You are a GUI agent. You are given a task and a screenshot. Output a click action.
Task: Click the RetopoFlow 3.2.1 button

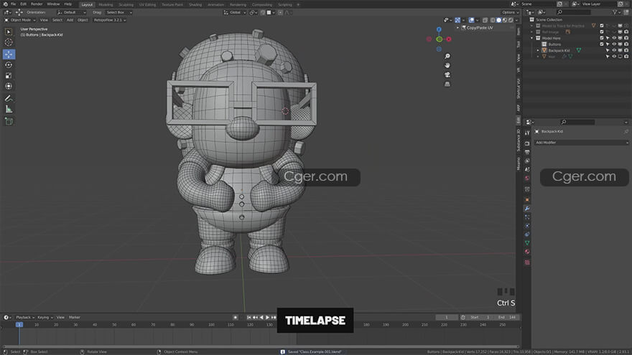[109, 20]
